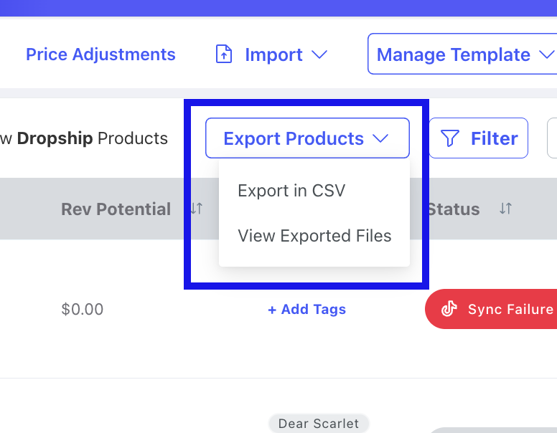Viewport: 557px width, 433px height.
Task: Click the Export Products chevron arrow
Action: click(380, 138)
